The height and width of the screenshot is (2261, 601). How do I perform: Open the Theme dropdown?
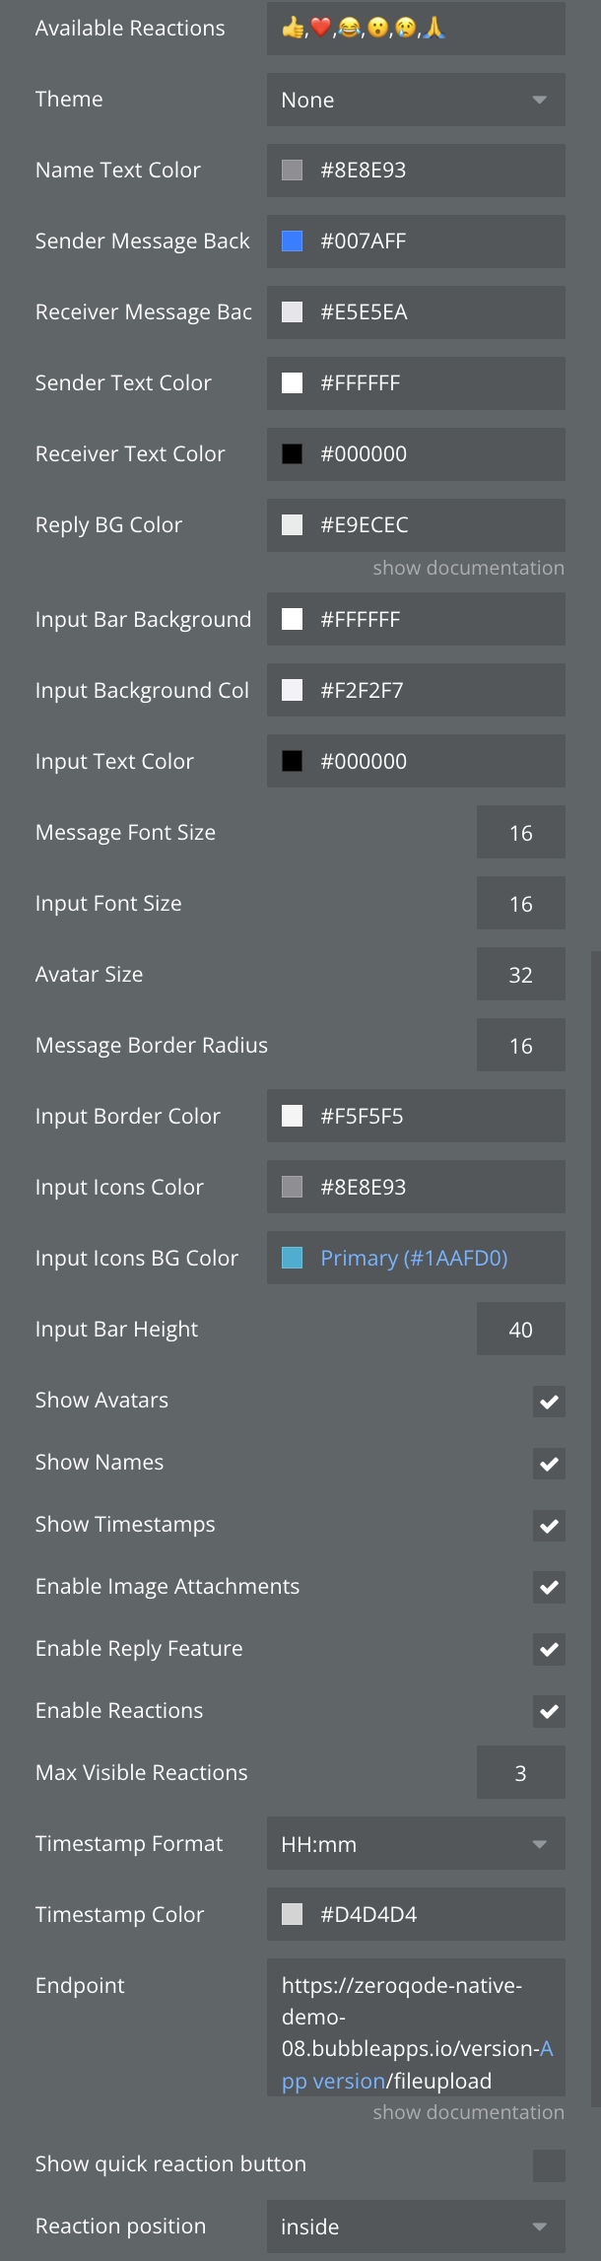coord(416,100)
